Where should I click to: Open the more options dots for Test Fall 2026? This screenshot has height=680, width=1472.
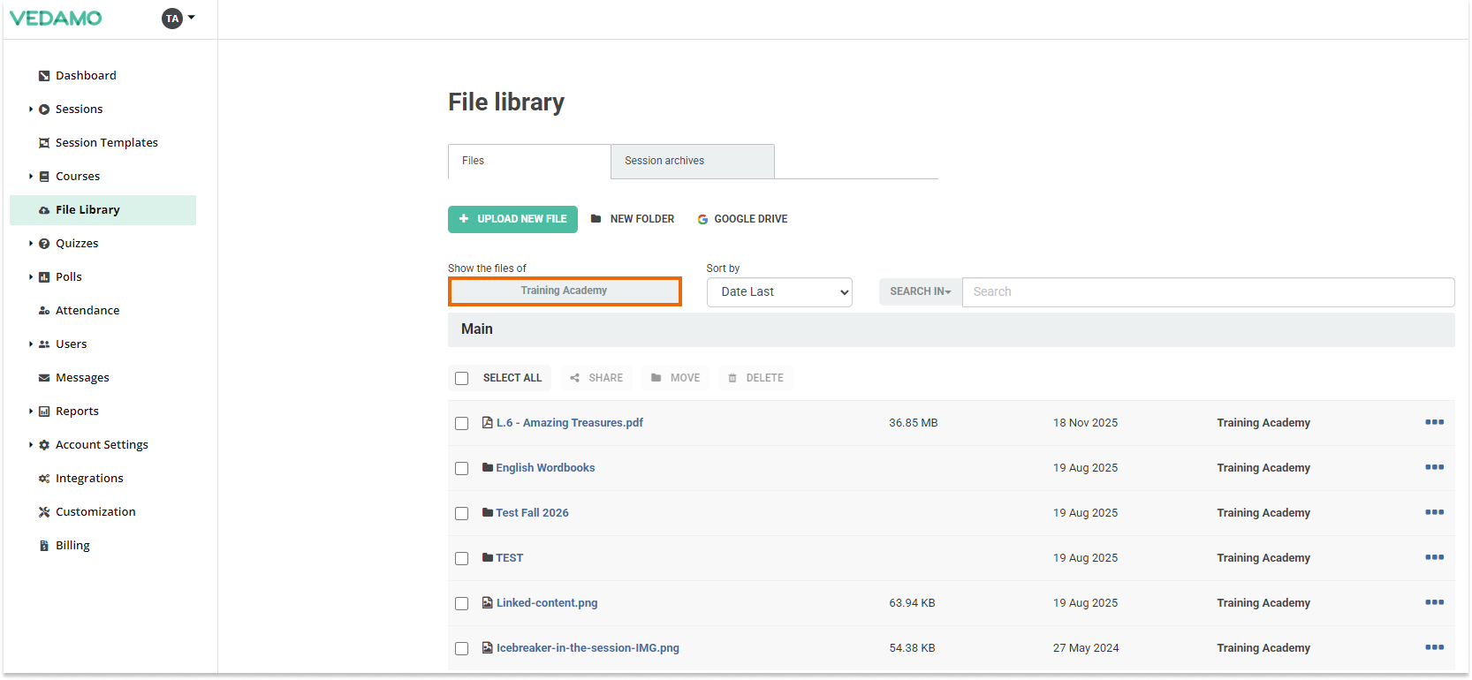pos(1434,512)
